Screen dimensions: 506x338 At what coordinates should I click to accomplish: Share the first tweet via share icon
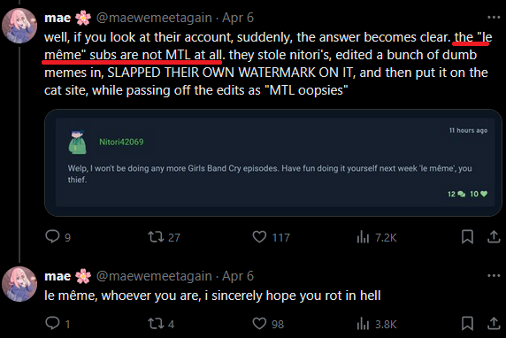(494, 237)
